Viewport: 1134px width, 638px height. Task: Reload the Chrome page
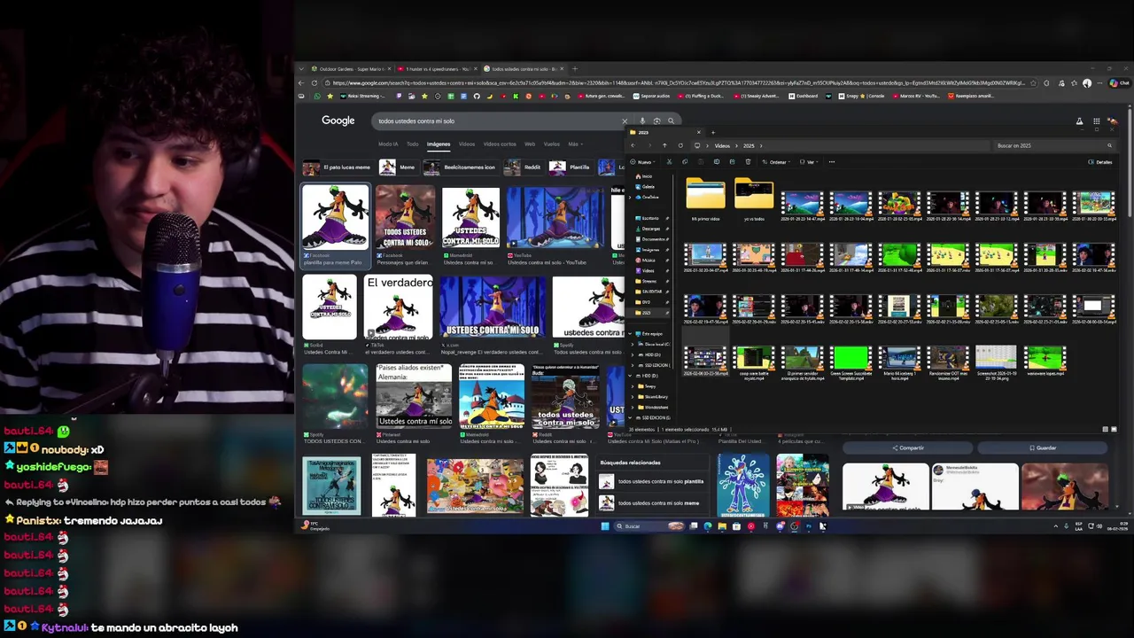(314, 82)
